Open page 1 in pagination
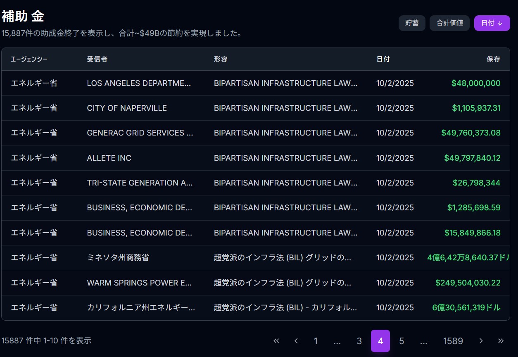The width and height of the screenshot is (518, 357). tap(316, 341)
